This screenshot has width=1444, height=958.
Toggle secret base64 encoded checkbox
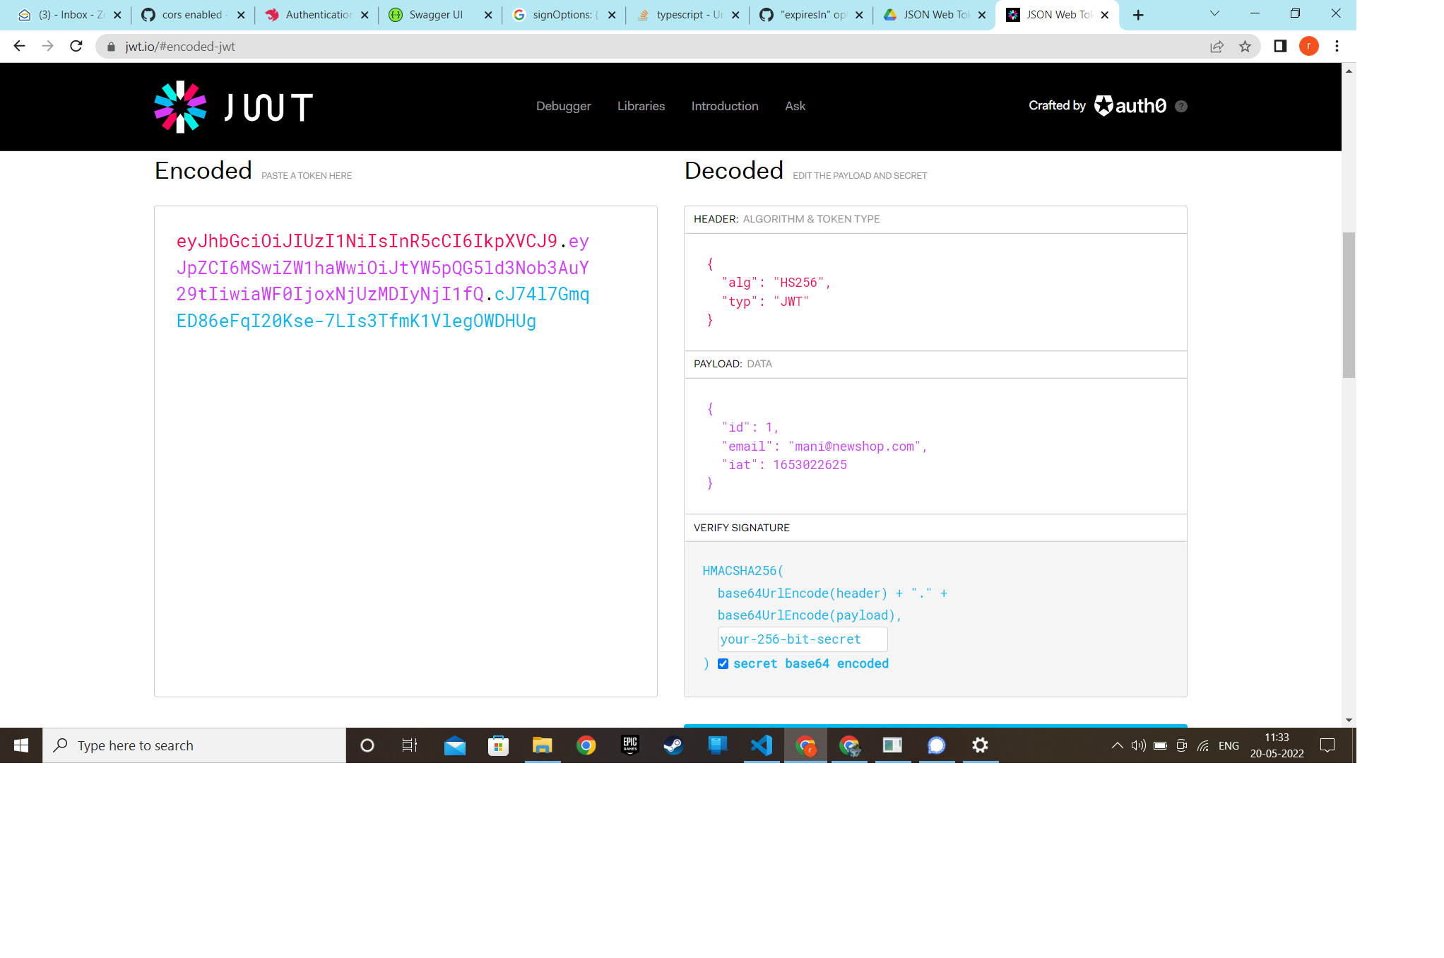click(723, 664)
